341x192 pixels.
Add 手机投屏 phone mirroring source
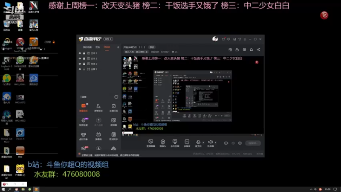(x=175, y=143)
